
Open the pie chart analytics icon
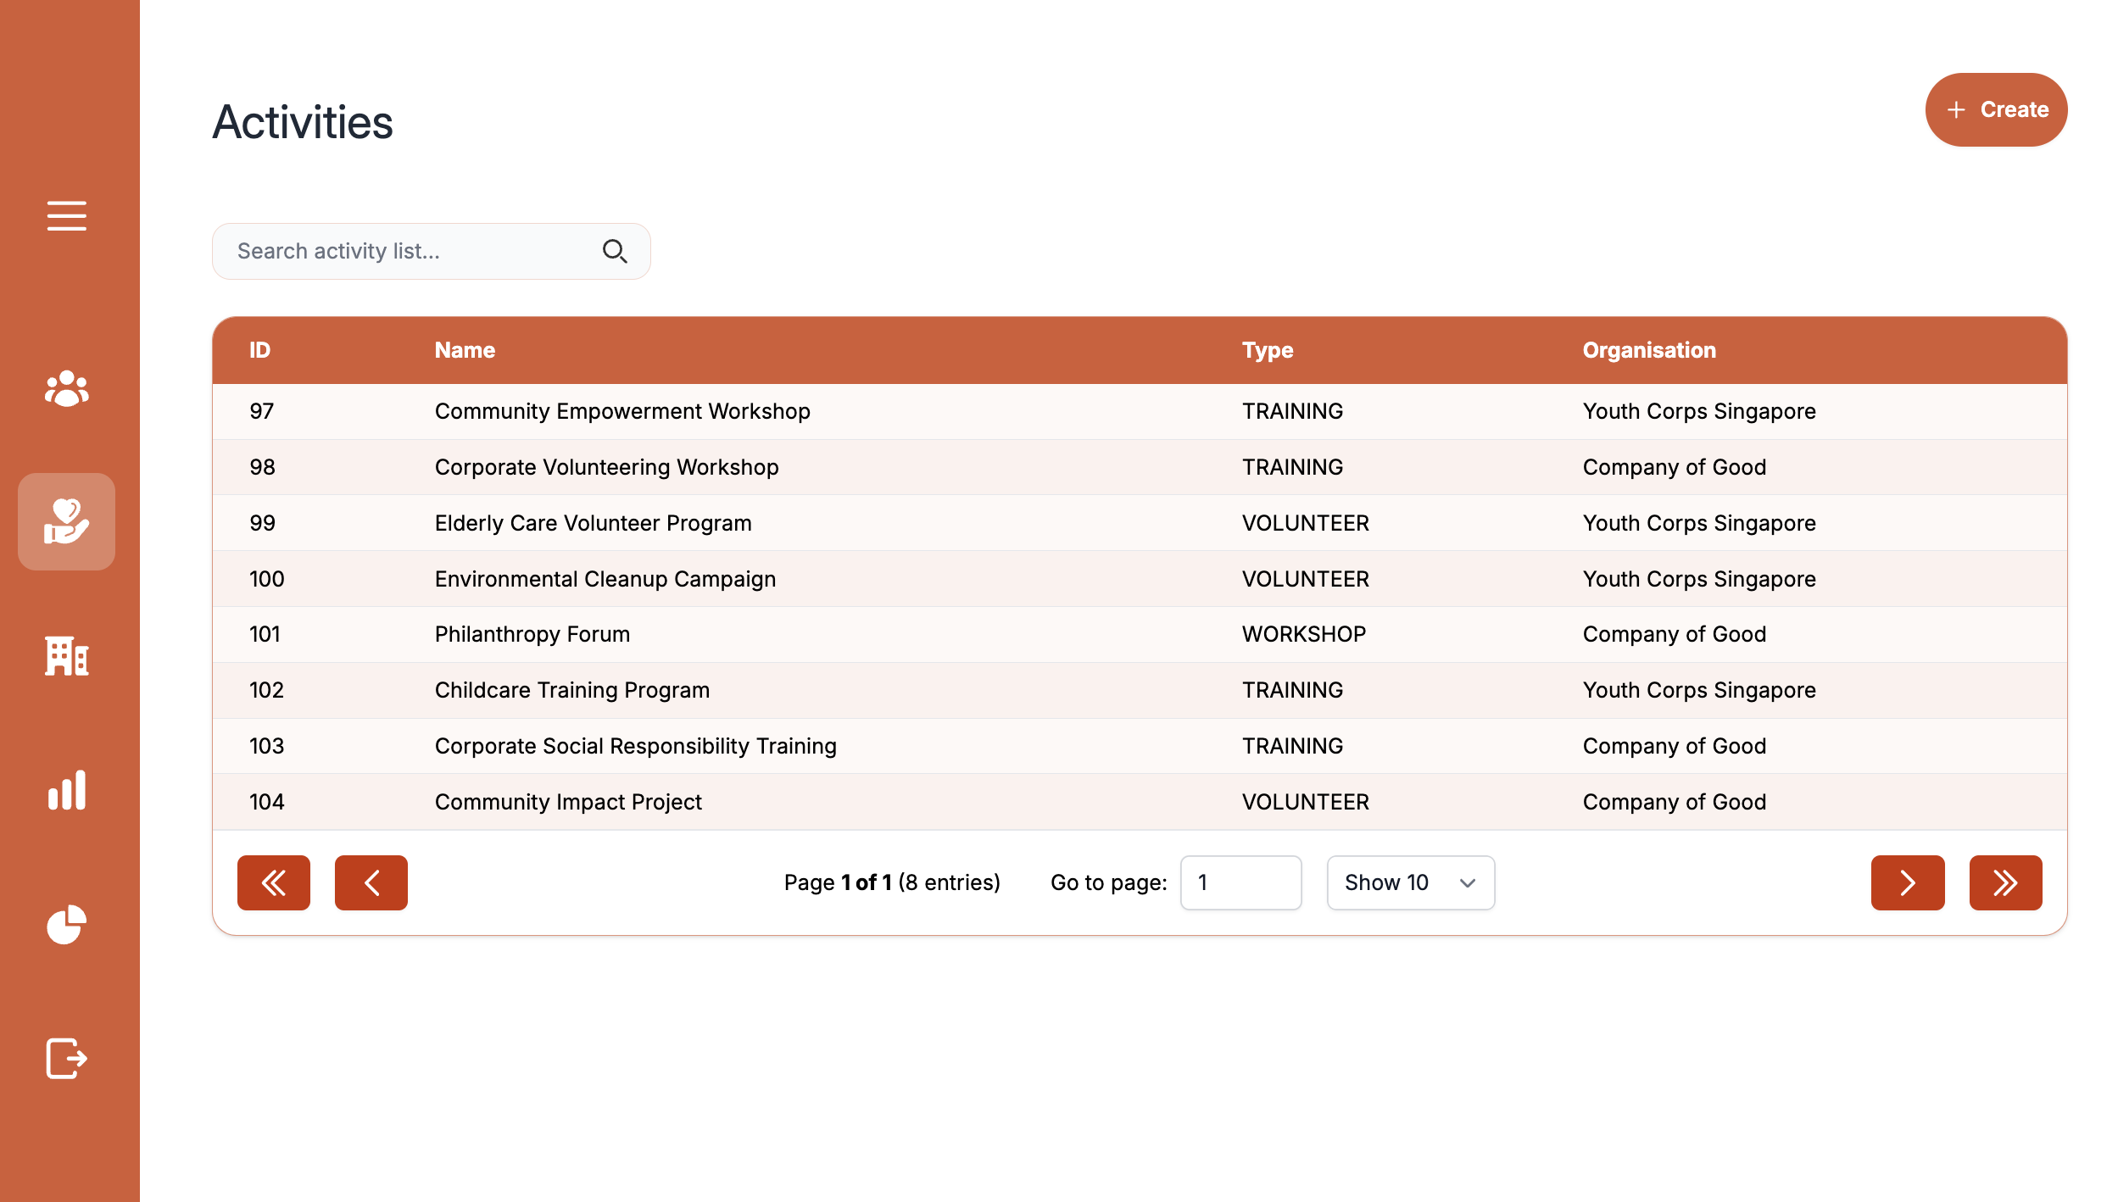[x=66, y=924]
